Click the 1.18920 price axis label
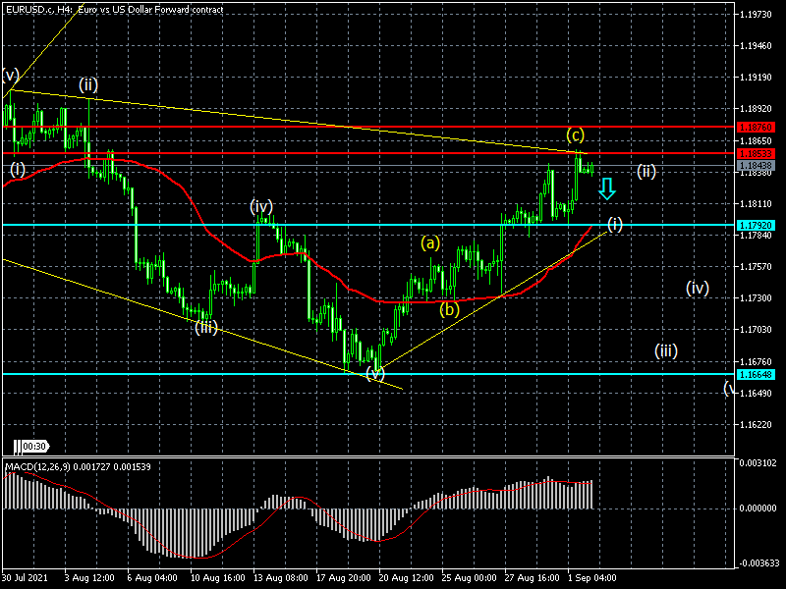The height and width of the screenshot is (589, 786). [756, 109]
